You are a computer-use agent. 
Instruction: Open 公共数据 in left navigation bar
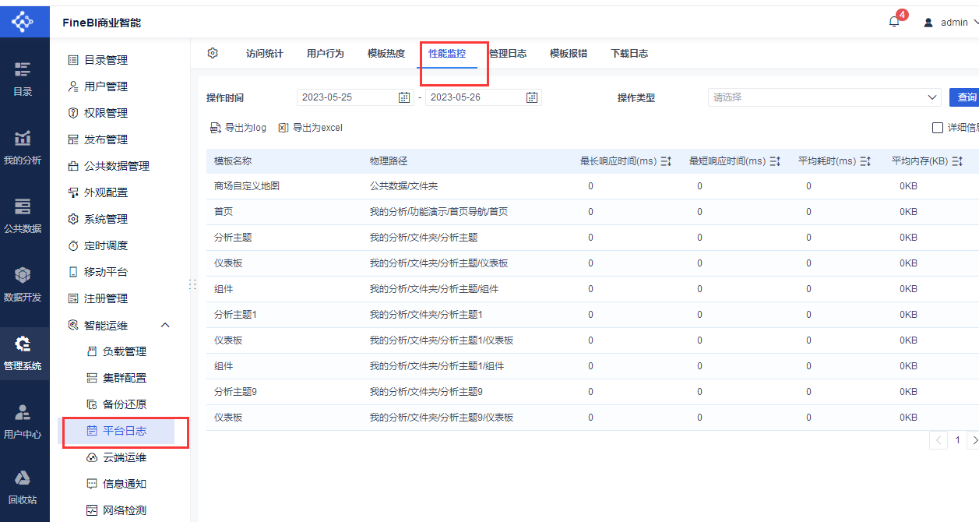(x=23, y=216)
